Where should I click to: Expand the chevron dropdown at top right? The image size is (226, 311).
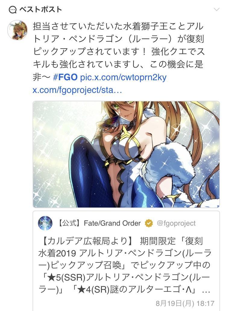[x=217, y=10]
